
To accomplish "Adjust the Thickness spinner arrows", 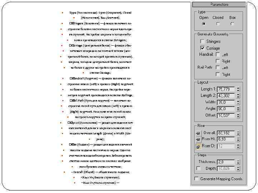I will click(238, 162).
